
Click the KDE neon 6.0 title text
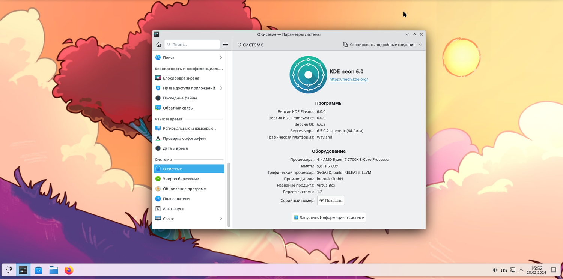346,72
